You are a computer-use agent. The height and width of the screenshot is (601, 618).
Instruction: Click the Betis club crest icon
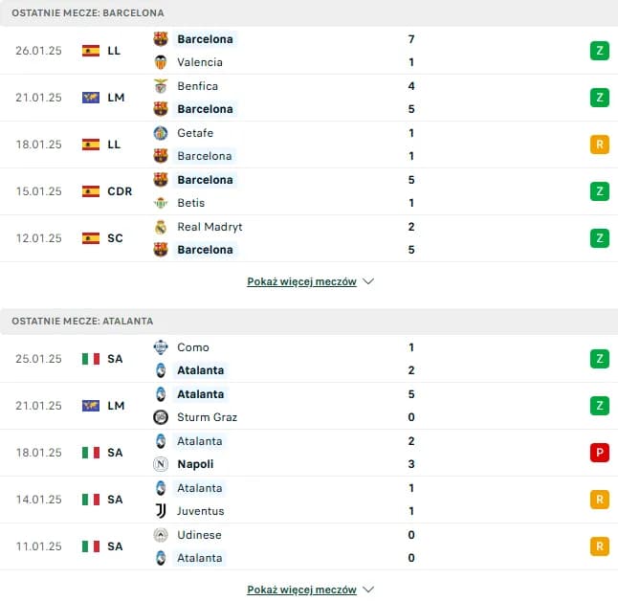pos(161,203)
